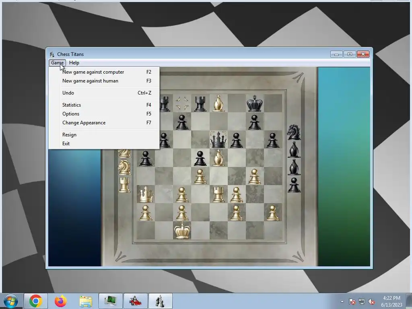Click the white pawn on c2
The image size is (412, 309).
[x=182, y=212]
